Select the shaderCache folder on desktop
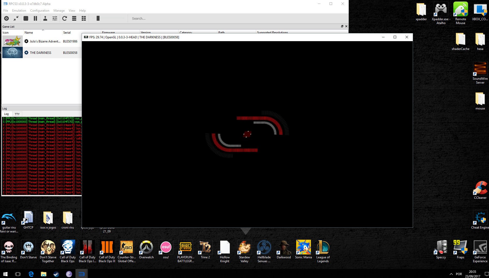 [x=461, y=41]
